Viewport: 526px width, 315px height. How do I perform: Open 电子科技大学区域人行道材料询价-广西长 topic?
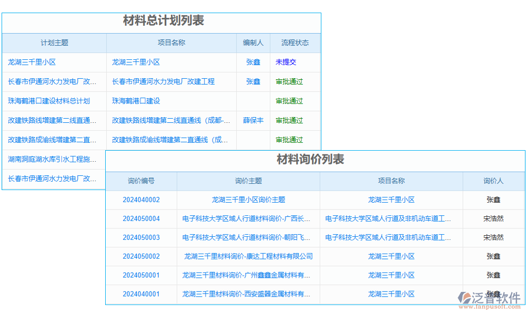pyautogui.click(x=248, y=218)
